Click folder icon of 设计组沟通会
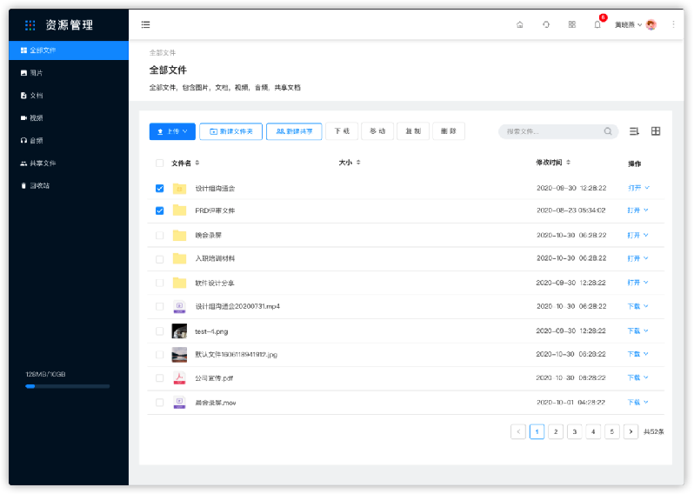694x494 pixels. (179, 189)
